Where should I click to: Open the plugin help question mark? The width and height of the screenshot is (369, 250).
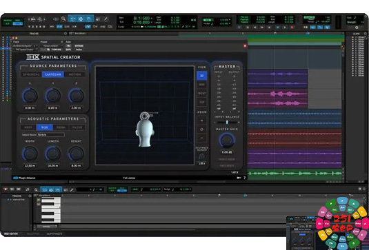[244, 178]
